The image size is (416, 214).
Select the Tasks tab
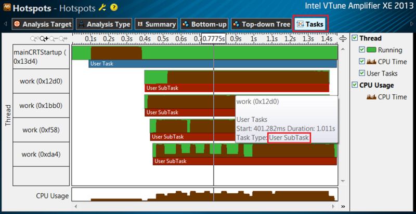tap(310, 24)
